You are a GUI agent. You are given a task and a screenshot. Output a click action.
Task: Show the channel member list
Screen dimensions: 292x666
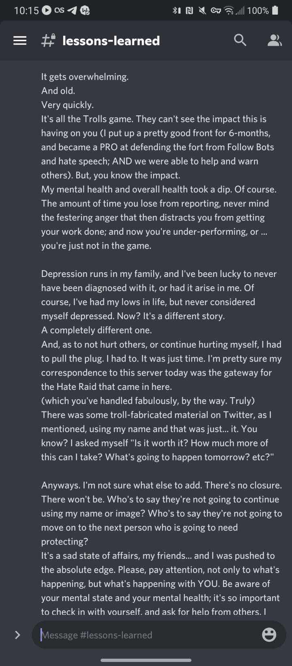point(275,40)
